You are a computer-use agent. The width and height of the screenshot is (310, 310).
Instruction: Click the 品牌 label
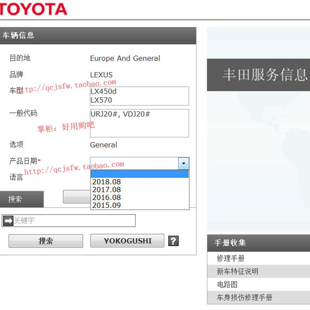click(x=16, y=74)
